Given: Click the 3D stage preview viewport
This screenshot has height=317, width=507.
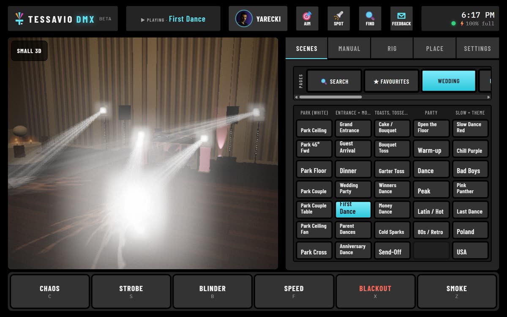Looking at the screenshot, I should click(x=143, y=153).
